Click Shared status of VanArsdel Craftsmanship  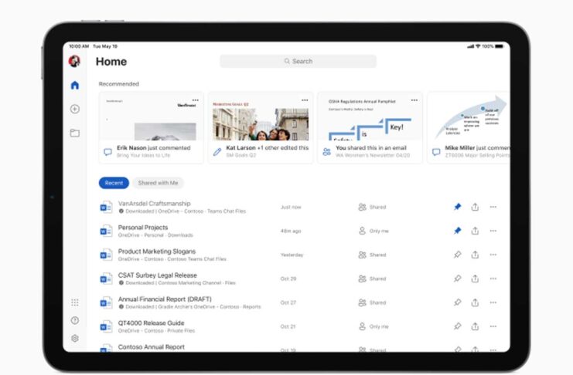tap(372, 207)
